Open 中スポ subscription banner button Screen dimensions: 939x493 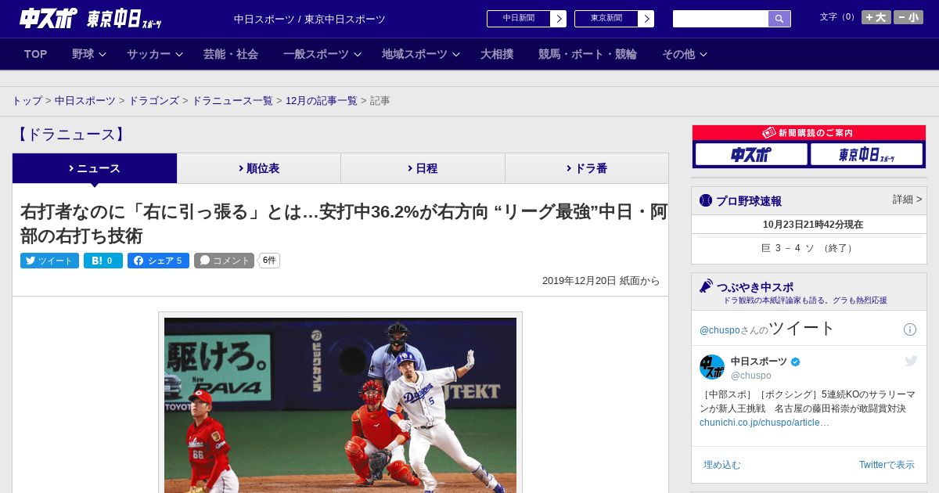click(x=751, y=155)
